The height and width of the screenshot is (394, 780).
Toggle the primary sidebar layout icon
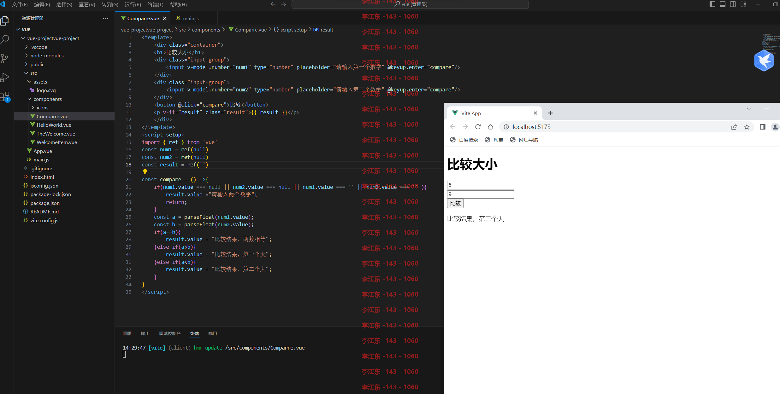coord(712,4)
